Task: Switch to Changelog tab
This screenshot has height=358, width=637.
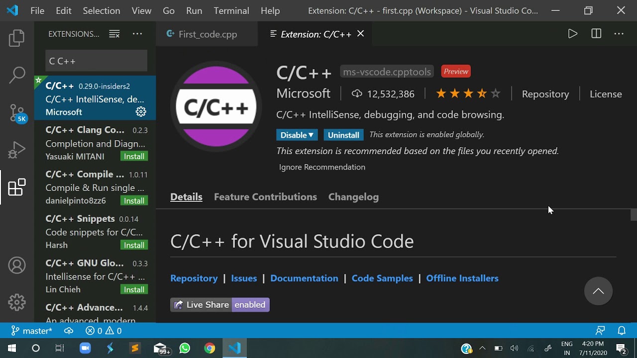Action: coord(353,197)
